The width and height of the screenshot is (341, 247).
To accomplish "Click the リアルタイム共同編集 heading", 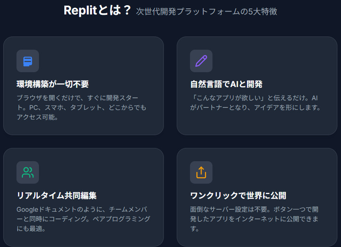I will [57, 196].
